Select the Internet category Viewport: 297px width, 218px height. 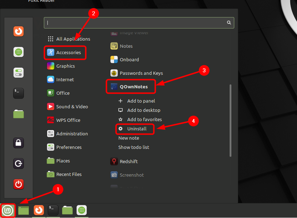(61, 79)
